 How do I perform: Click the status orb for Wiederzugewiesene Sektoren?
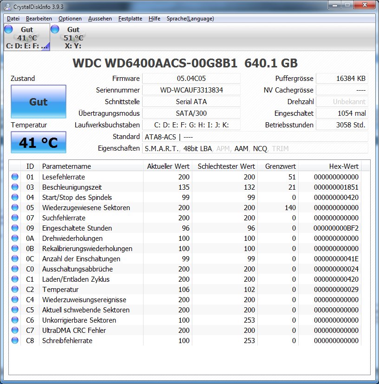(15, 208)
